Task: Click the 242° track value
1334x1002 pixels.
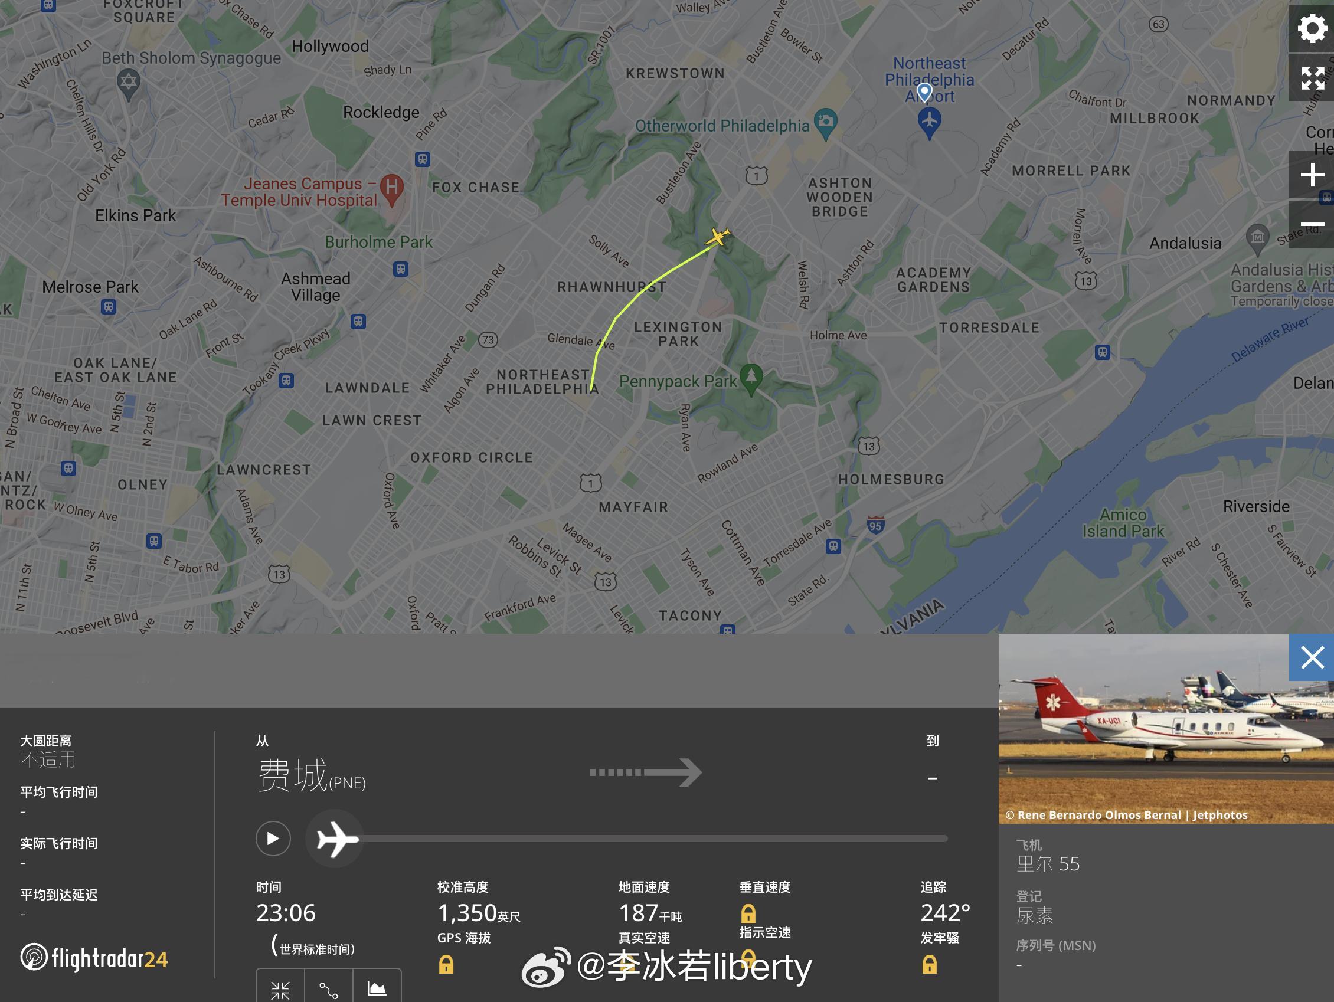Action: click(x=945, y=913)
